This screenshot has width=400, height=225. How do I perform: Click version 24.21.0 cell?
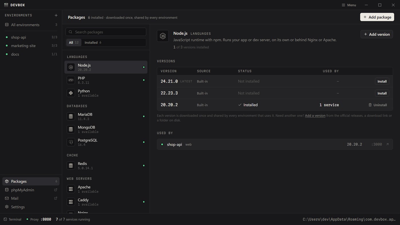click(x=169, y=81)
